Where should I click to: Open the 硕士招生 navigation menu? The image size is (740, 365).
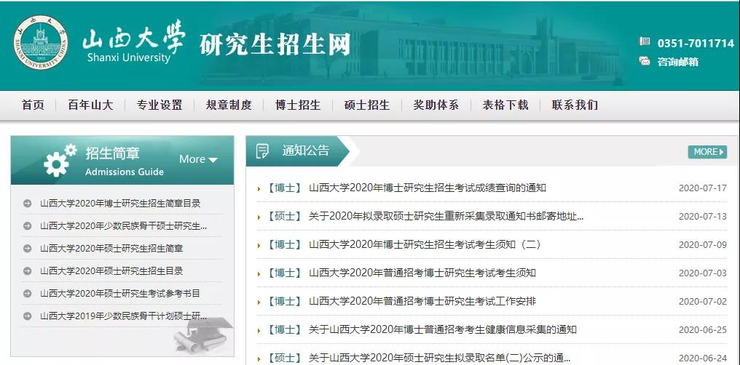(366, 105)
